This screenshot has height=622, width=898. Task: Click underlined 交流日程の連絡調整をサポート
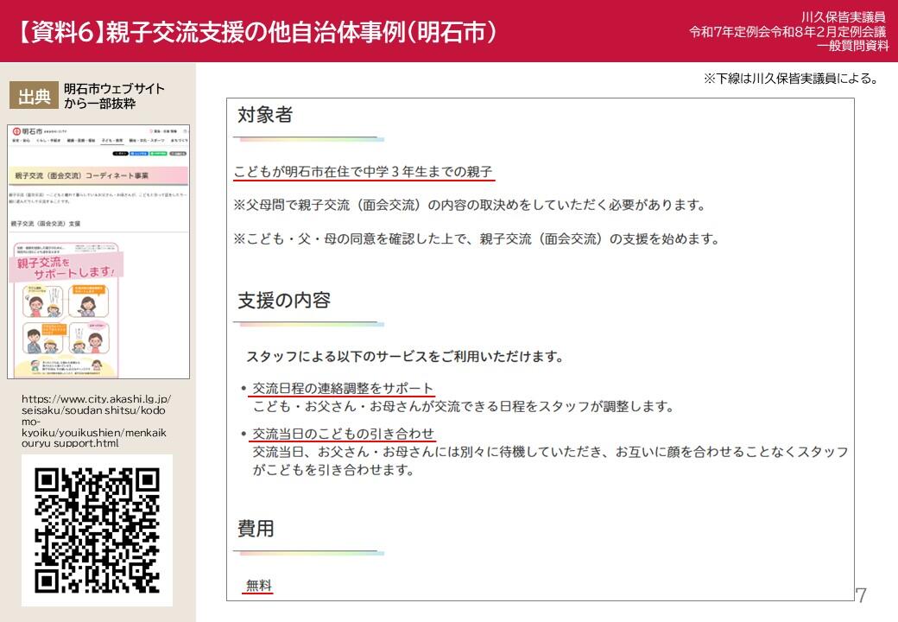342,388
